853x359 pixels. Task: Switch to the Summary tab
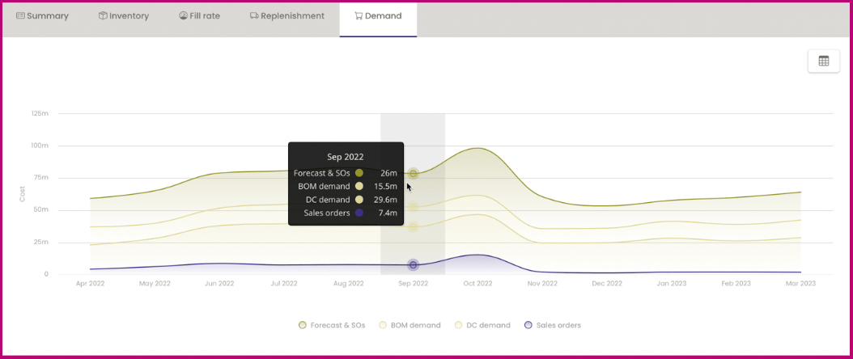coord(42,16)
